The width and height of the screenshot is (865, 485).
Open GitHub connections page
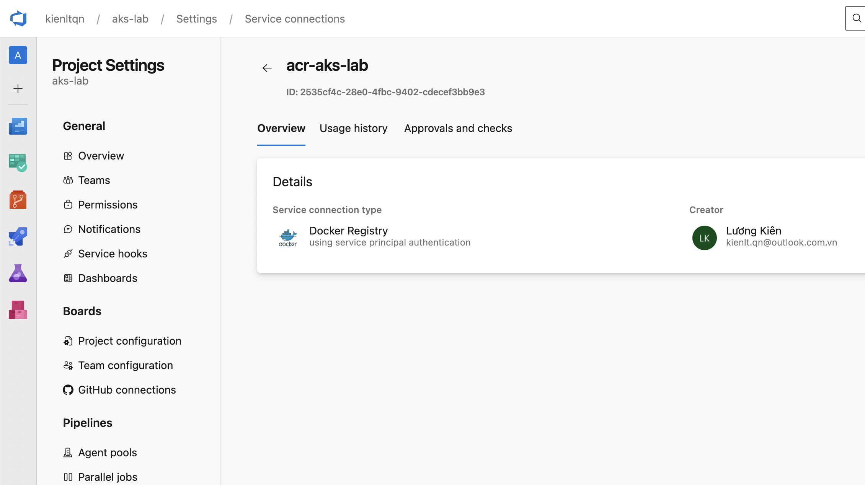[x=127, y=390]
